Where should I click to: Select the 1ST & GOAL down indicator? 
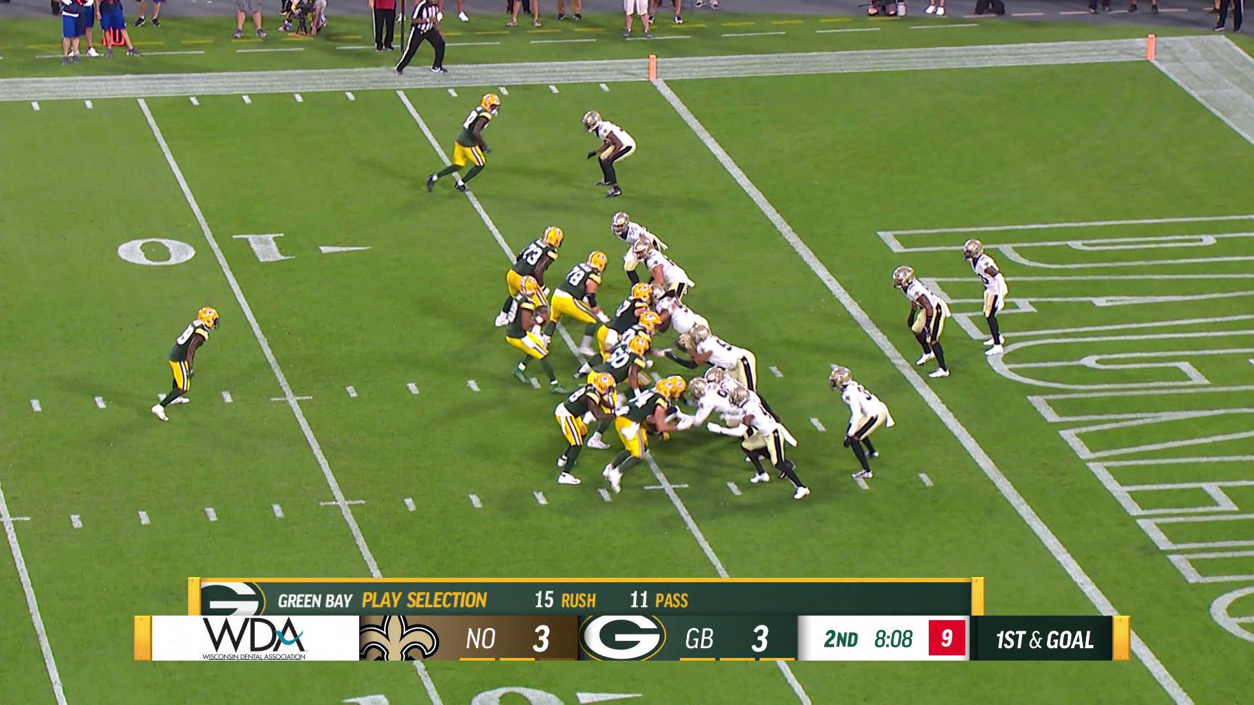pyautogui.click(x=1044, y=639)
